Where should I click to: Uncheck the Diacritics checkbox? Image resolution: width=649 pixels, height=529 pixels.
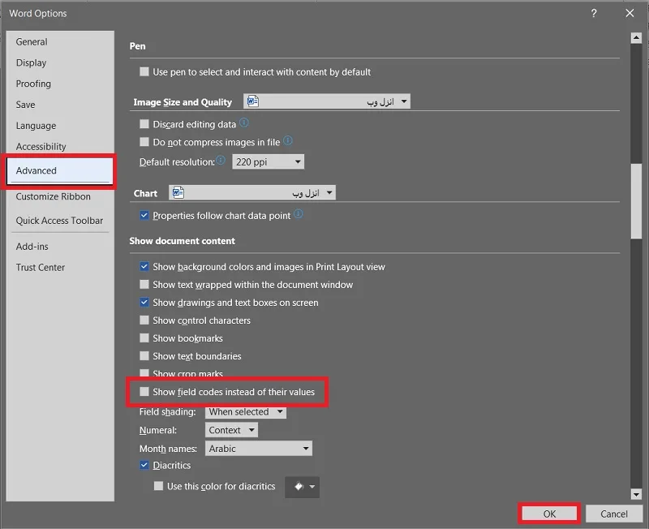[144, 465]
